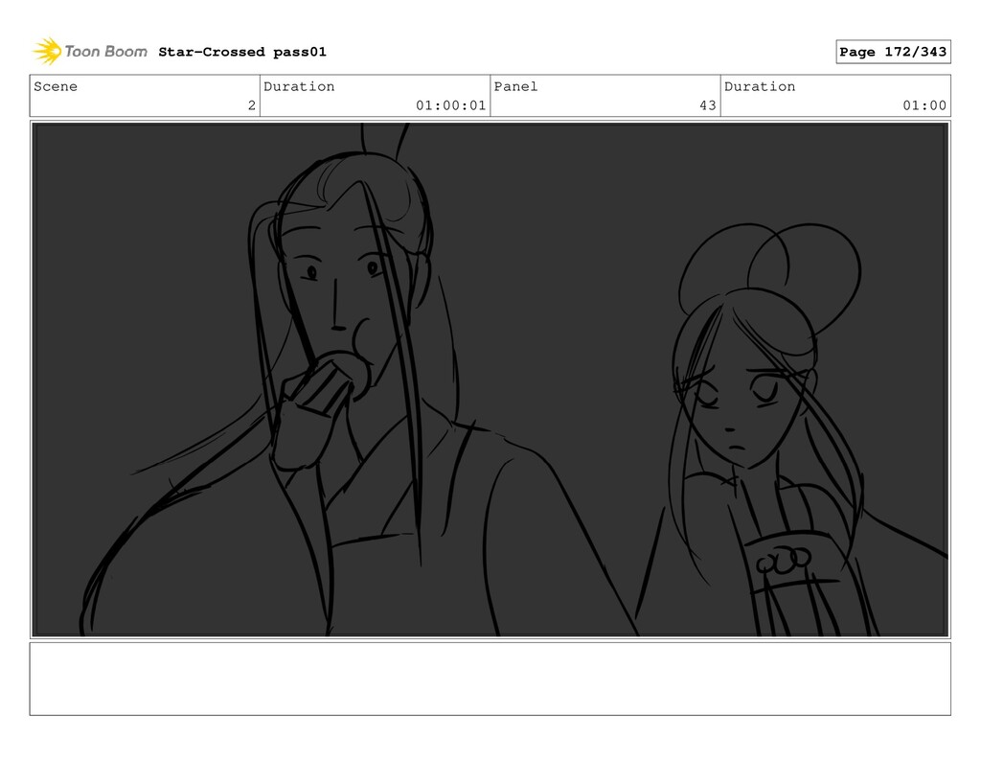981x760 pixels.
Task: Click the 'Page 172/343' indicator box
Action: 893,52
